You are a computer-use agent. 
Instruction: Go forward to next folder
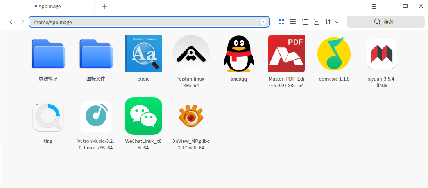tap(23, 22)
